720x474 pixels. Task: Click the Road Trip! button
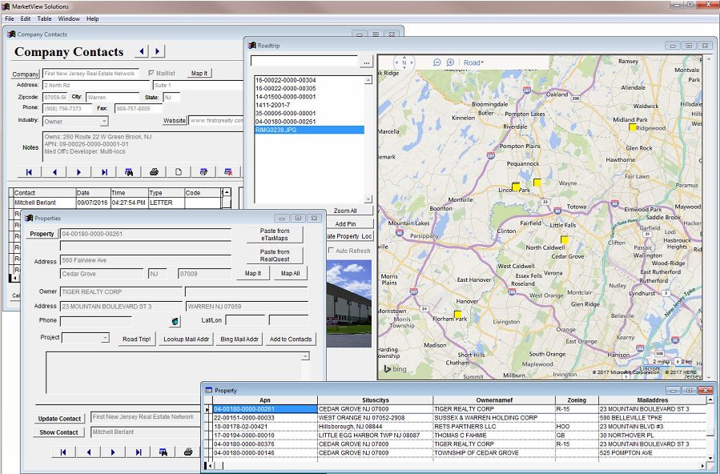pos(136,339)
